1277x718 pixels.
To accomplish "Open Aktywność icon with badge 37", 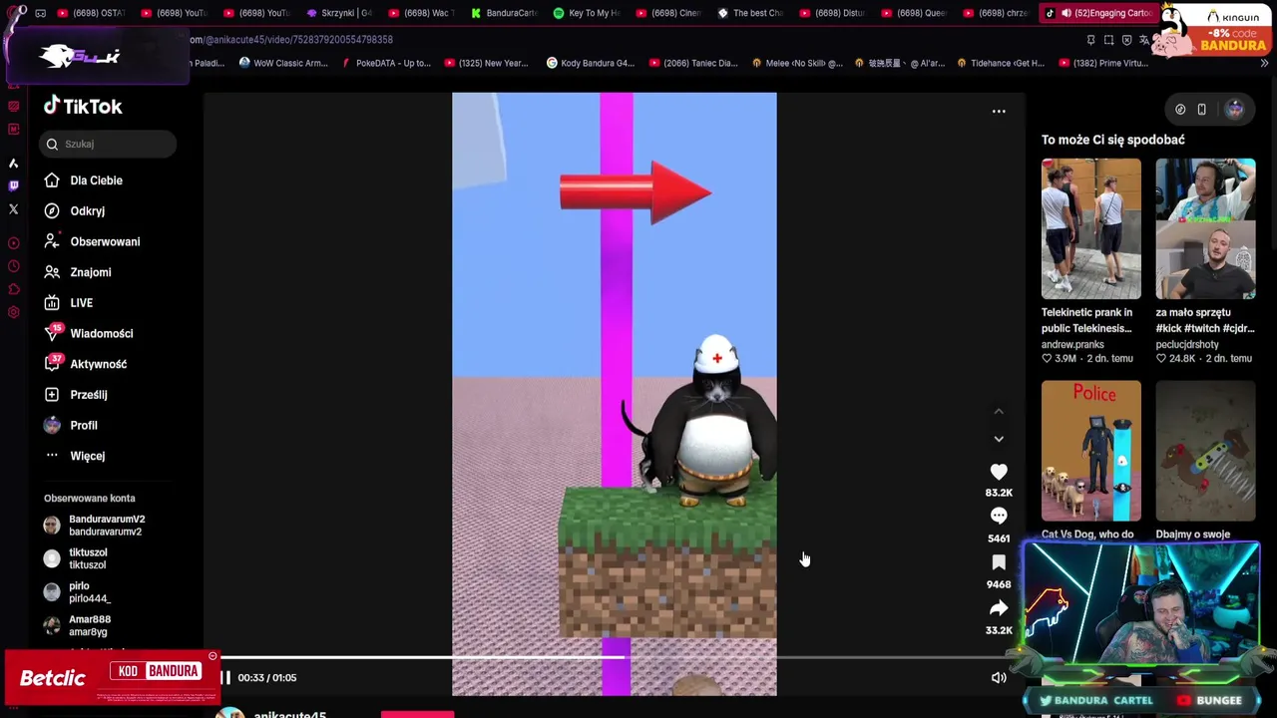I will pos(52,364).
